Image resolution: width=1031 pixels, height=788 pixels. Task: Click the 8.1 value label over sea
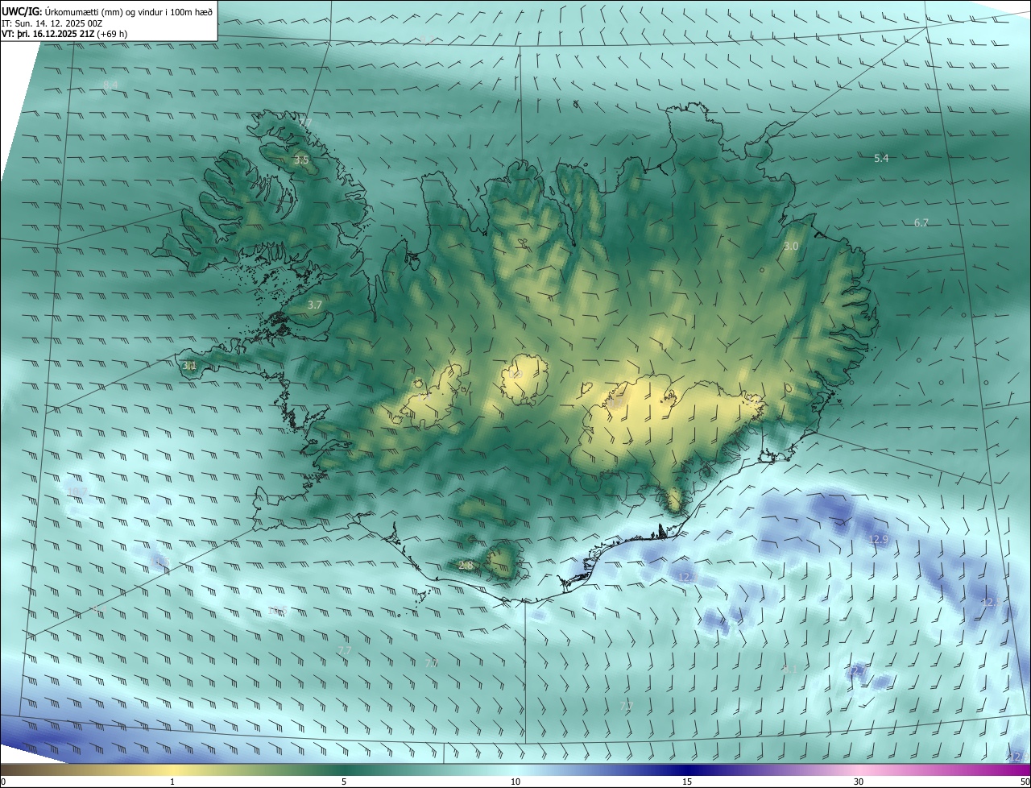[789, 669]
